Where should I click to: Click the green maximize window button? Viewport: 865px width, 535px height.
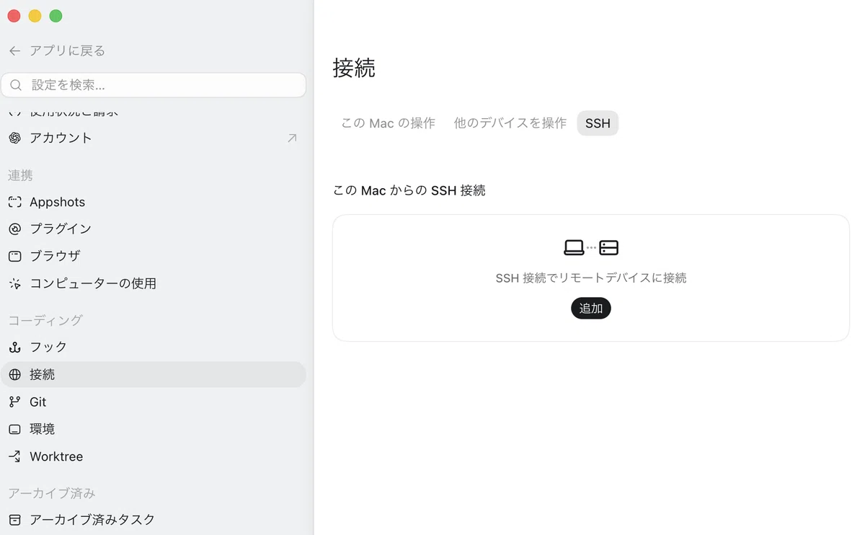pos(56,16)
